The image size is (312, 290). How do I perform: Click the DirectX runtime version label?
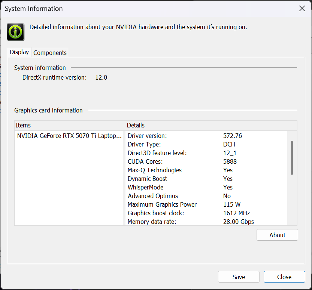pyautogui.click(x=55, y=77)
